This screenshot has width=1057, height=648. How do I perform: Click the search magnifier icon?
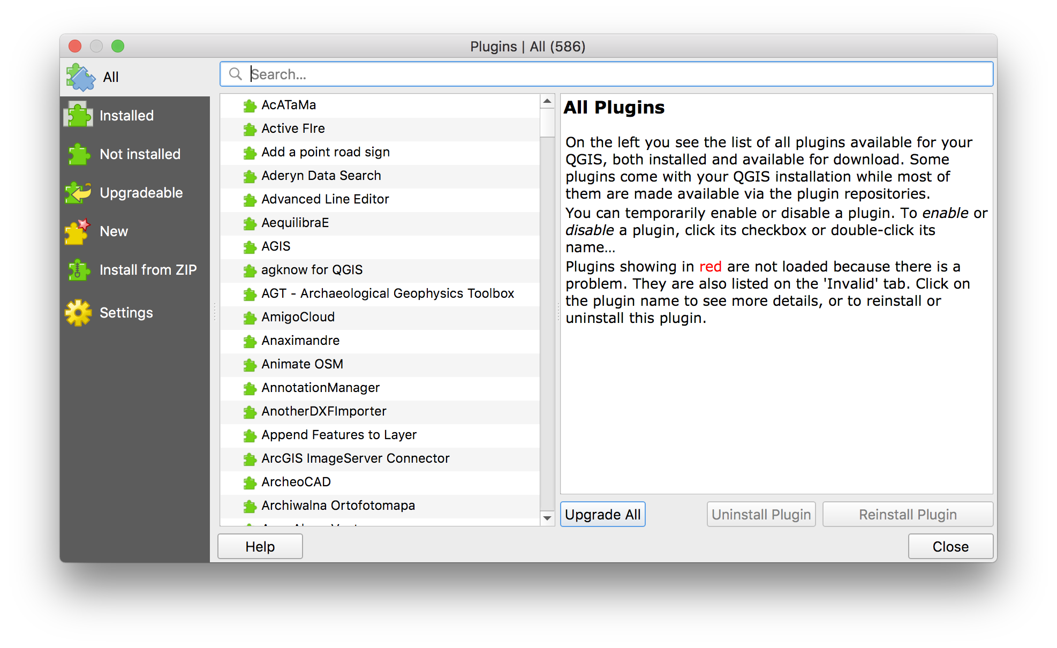pyautogui.click(x=236, y=74)
